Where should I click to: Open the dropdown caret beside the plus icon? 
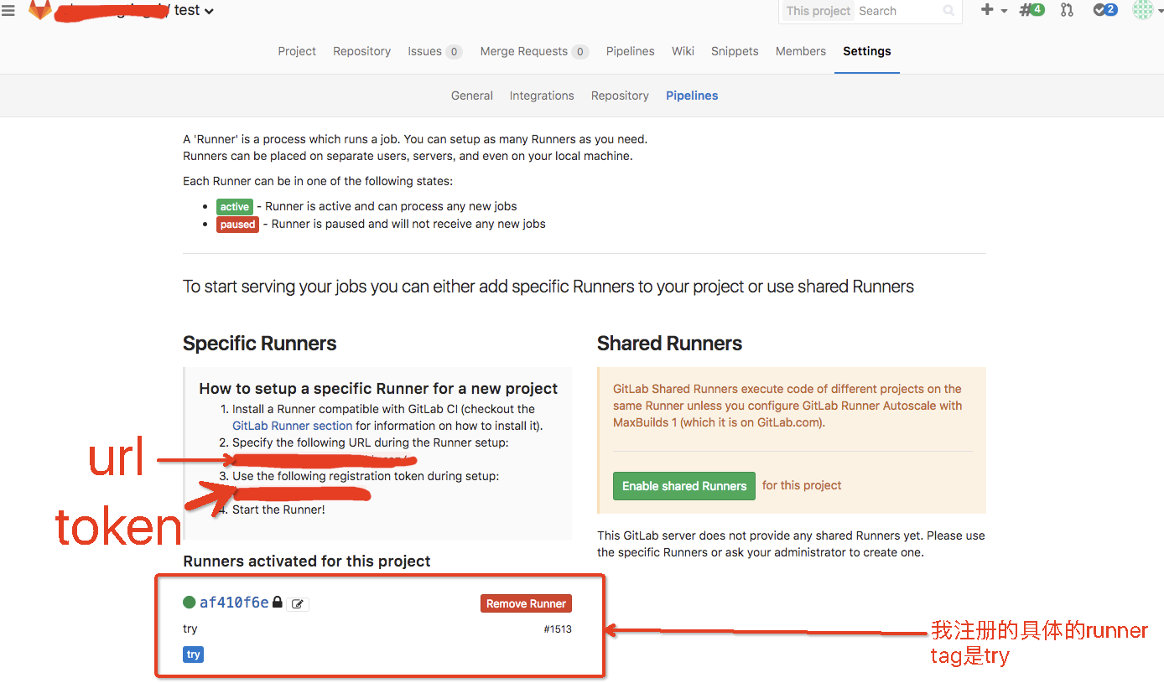[x=1003, y=11]
